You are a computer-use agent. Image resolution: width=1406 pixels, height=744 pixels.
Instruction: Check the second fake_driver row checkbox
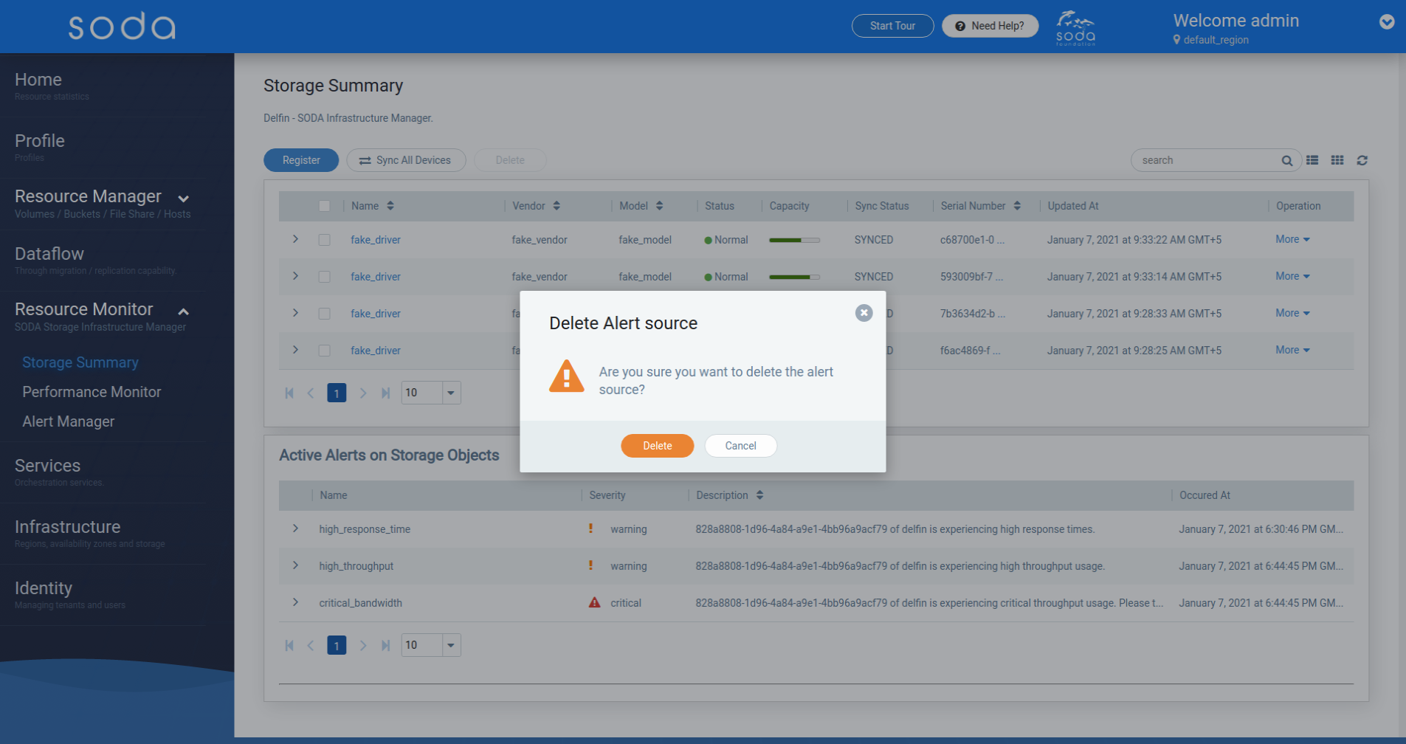[324, 277]
